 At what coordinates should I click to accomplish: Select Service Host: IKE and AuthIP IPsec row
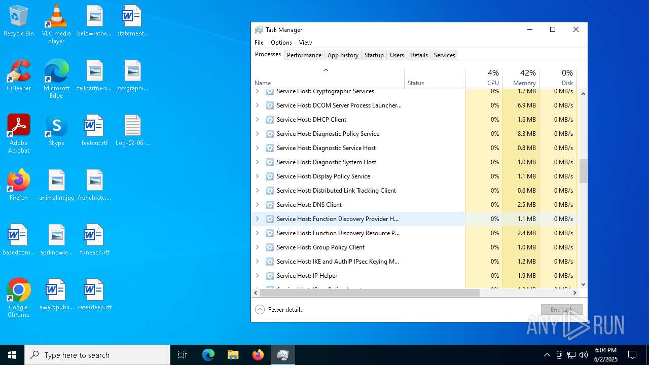click(415, 262)
